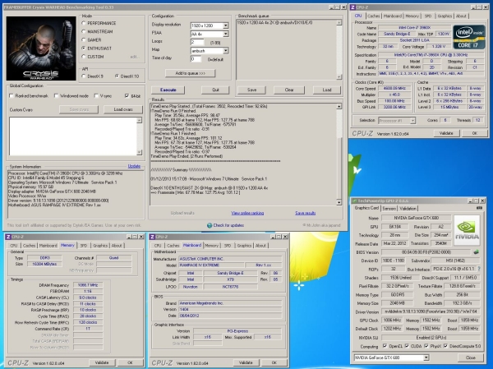The height and width of the screenshot is (369, 493).
Task: Click the Load cvars button
Action: point(123,109)
